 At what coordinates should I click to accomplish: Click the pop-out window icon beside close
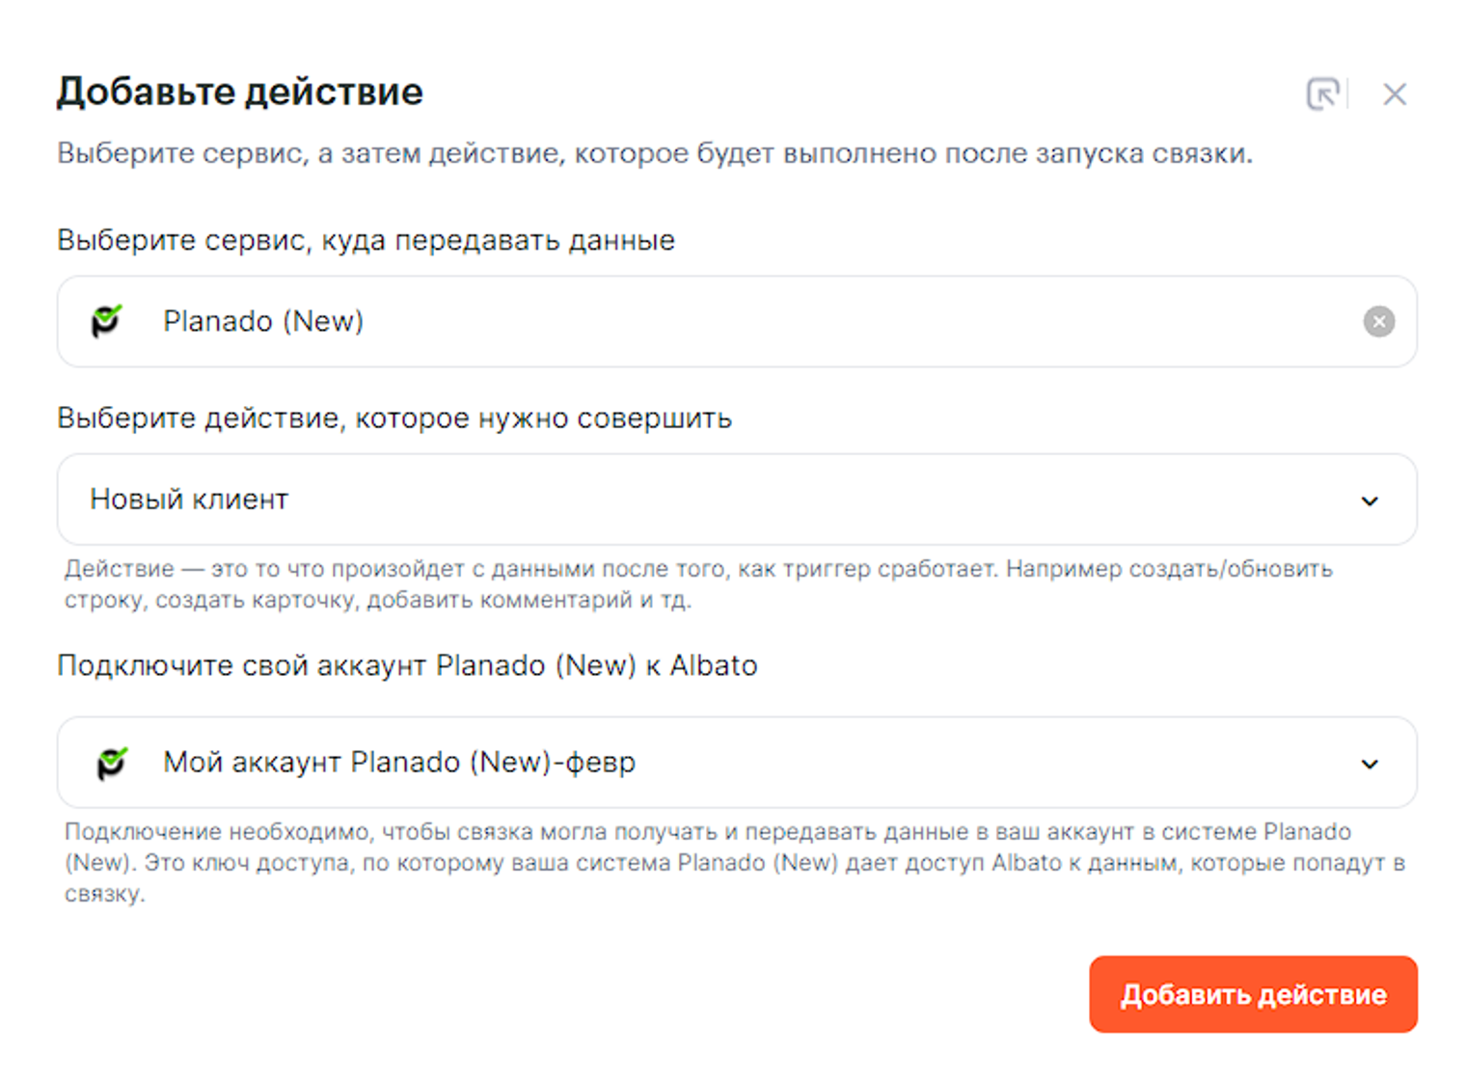tap(1322, 94)
